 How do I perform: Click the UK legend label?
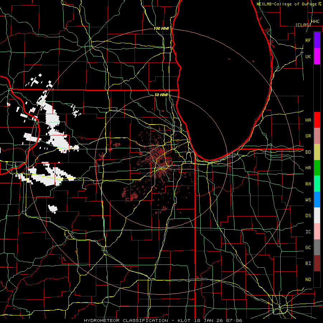tap(308, 56)
